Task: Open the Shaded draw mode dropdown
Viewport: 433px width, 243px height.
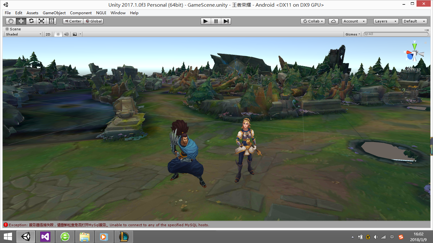Action: click(x=23, y=34)
